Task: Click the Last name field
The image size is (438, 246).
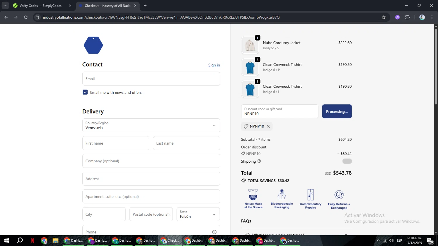Action: click(x=186, y=143)
